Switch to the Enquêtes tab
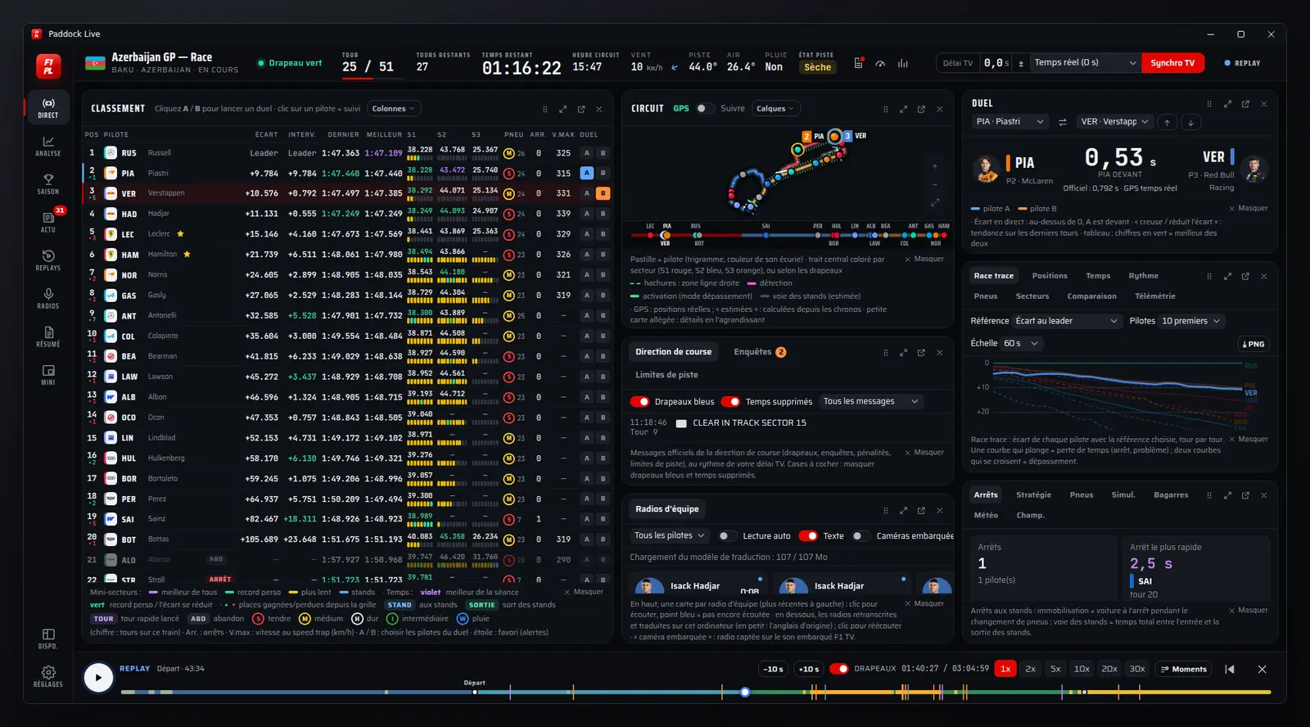 [x=760, y=352]
